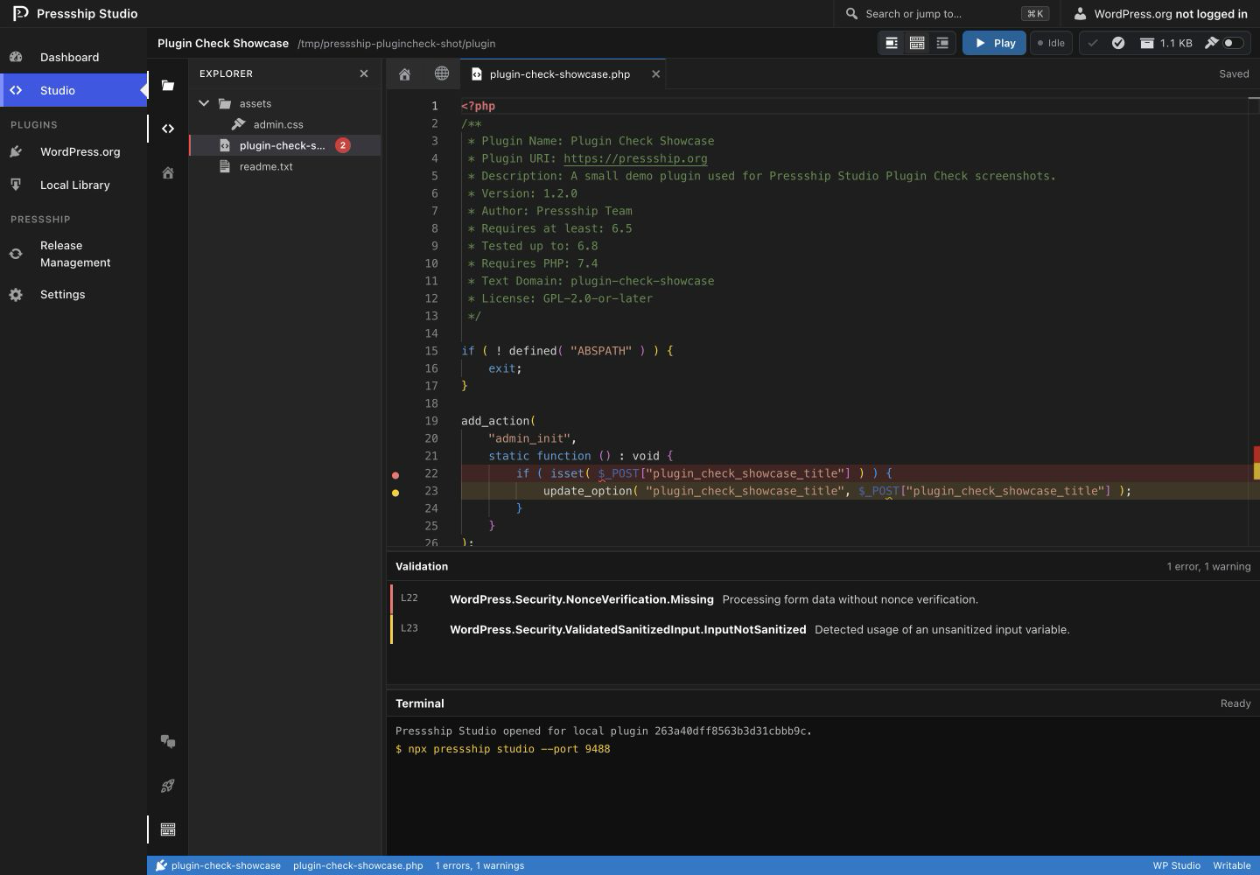Open the L22 NonceVerification.Missing error row
The height and width of the screenshot is (875, 1260).
822,599
